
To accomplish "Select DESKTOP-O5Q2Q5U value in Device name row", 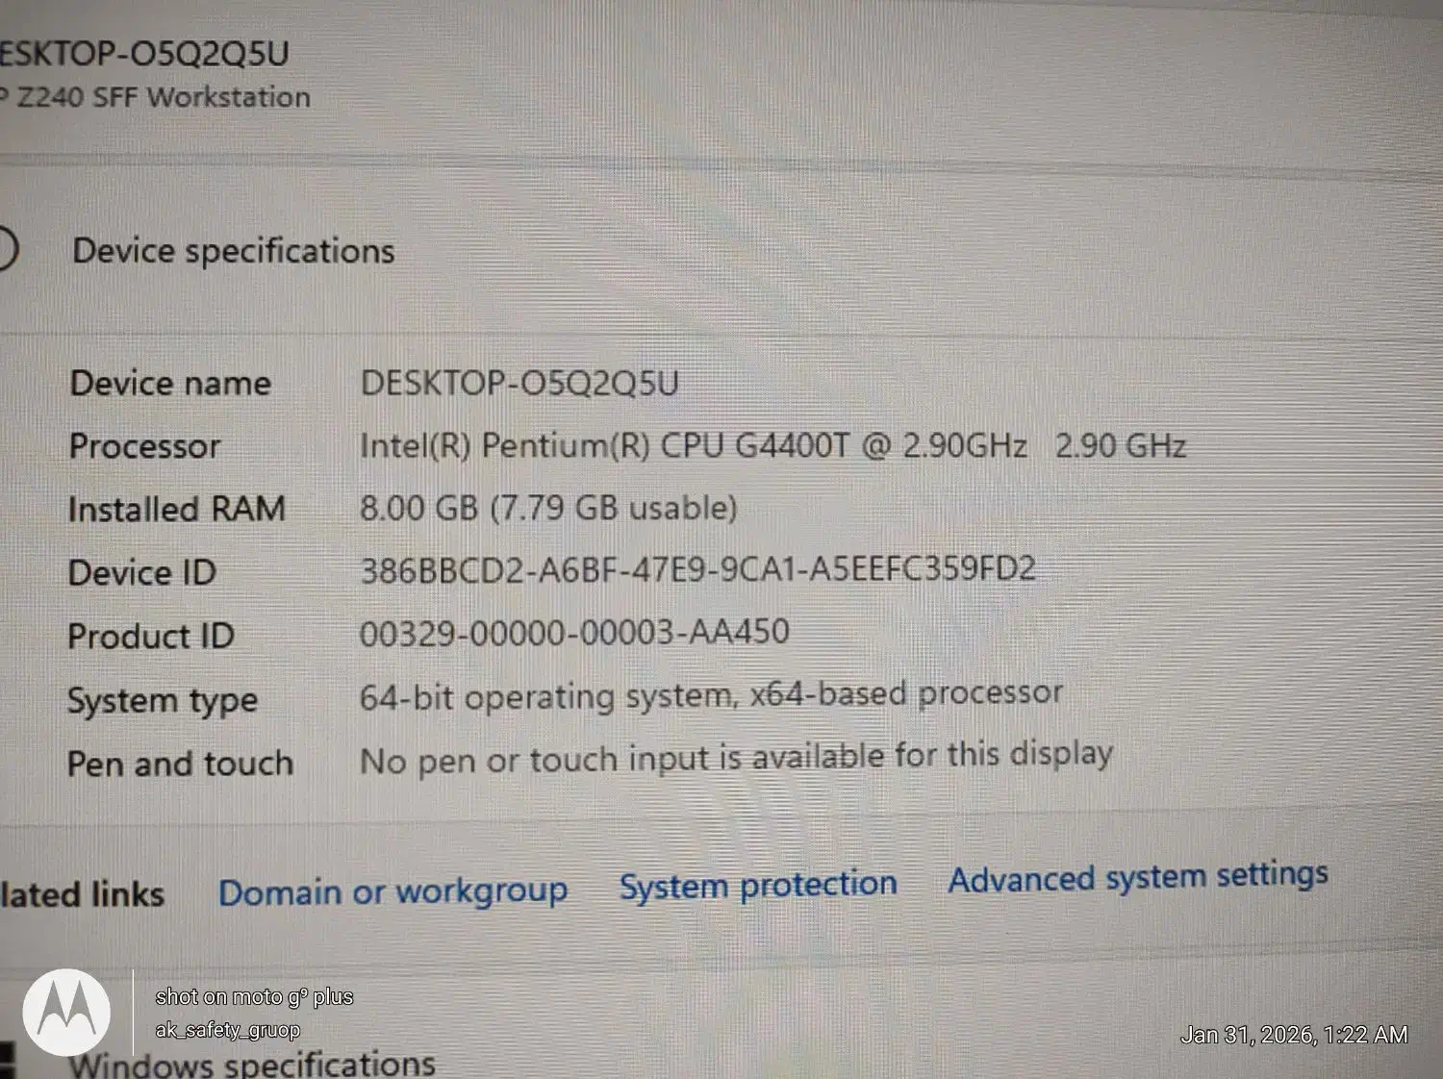I will pyautogui.click(x=519, y=383).
